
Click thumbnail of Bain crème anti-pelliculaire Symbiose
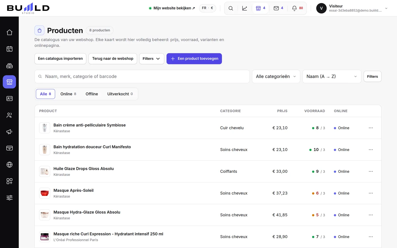coord(45,128)
